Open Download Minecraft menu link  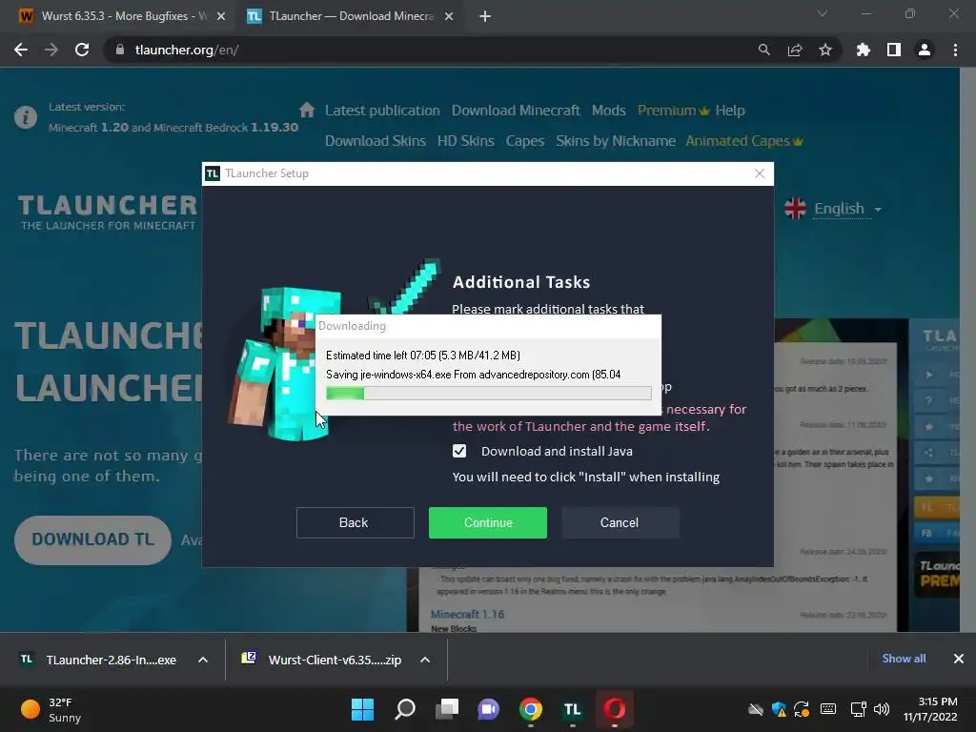[516, 111]
